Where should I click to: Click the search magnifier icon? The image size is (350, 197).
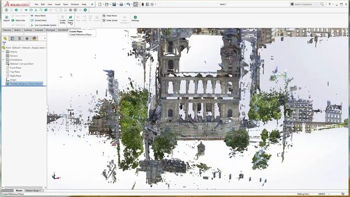(322, 4)
